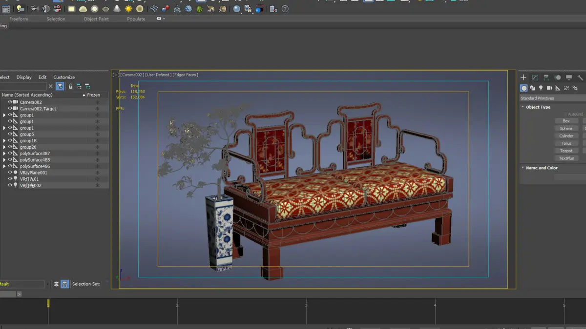Open the Motion panel icon
Image resolution: width=586 pixels, height=329 pixels.
pyautogui.click(x=558, y=77)
